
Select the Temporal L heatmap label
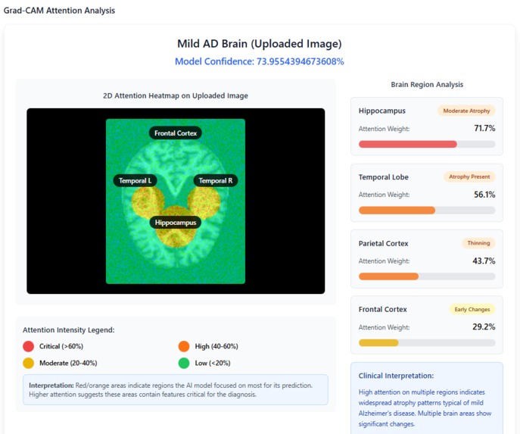pos(135,180)
